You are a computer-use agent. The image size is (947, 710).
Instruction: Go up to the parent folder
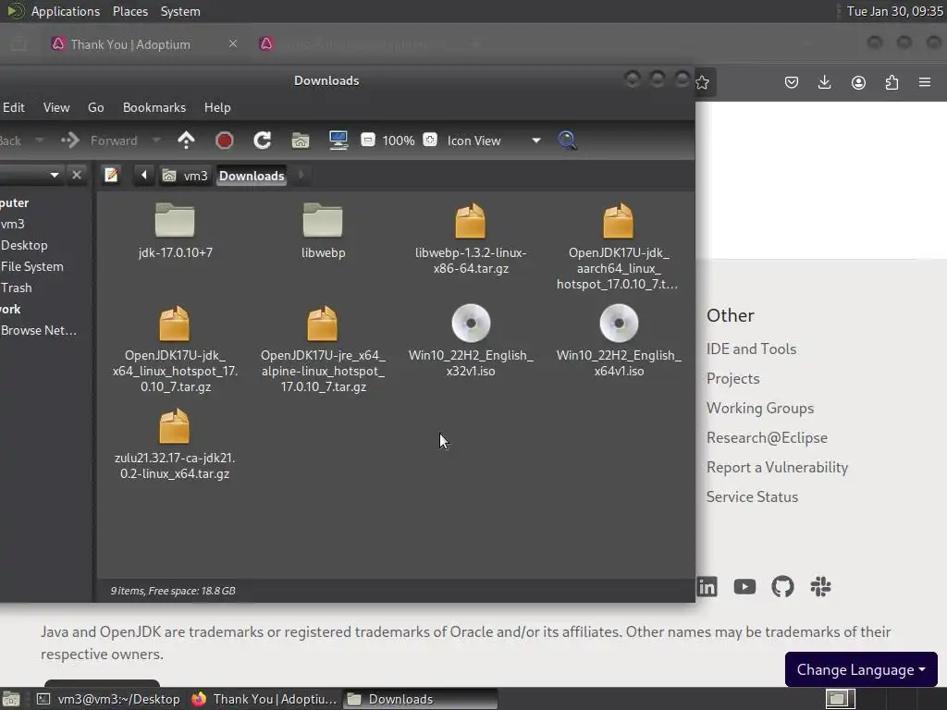pos(186,141)
